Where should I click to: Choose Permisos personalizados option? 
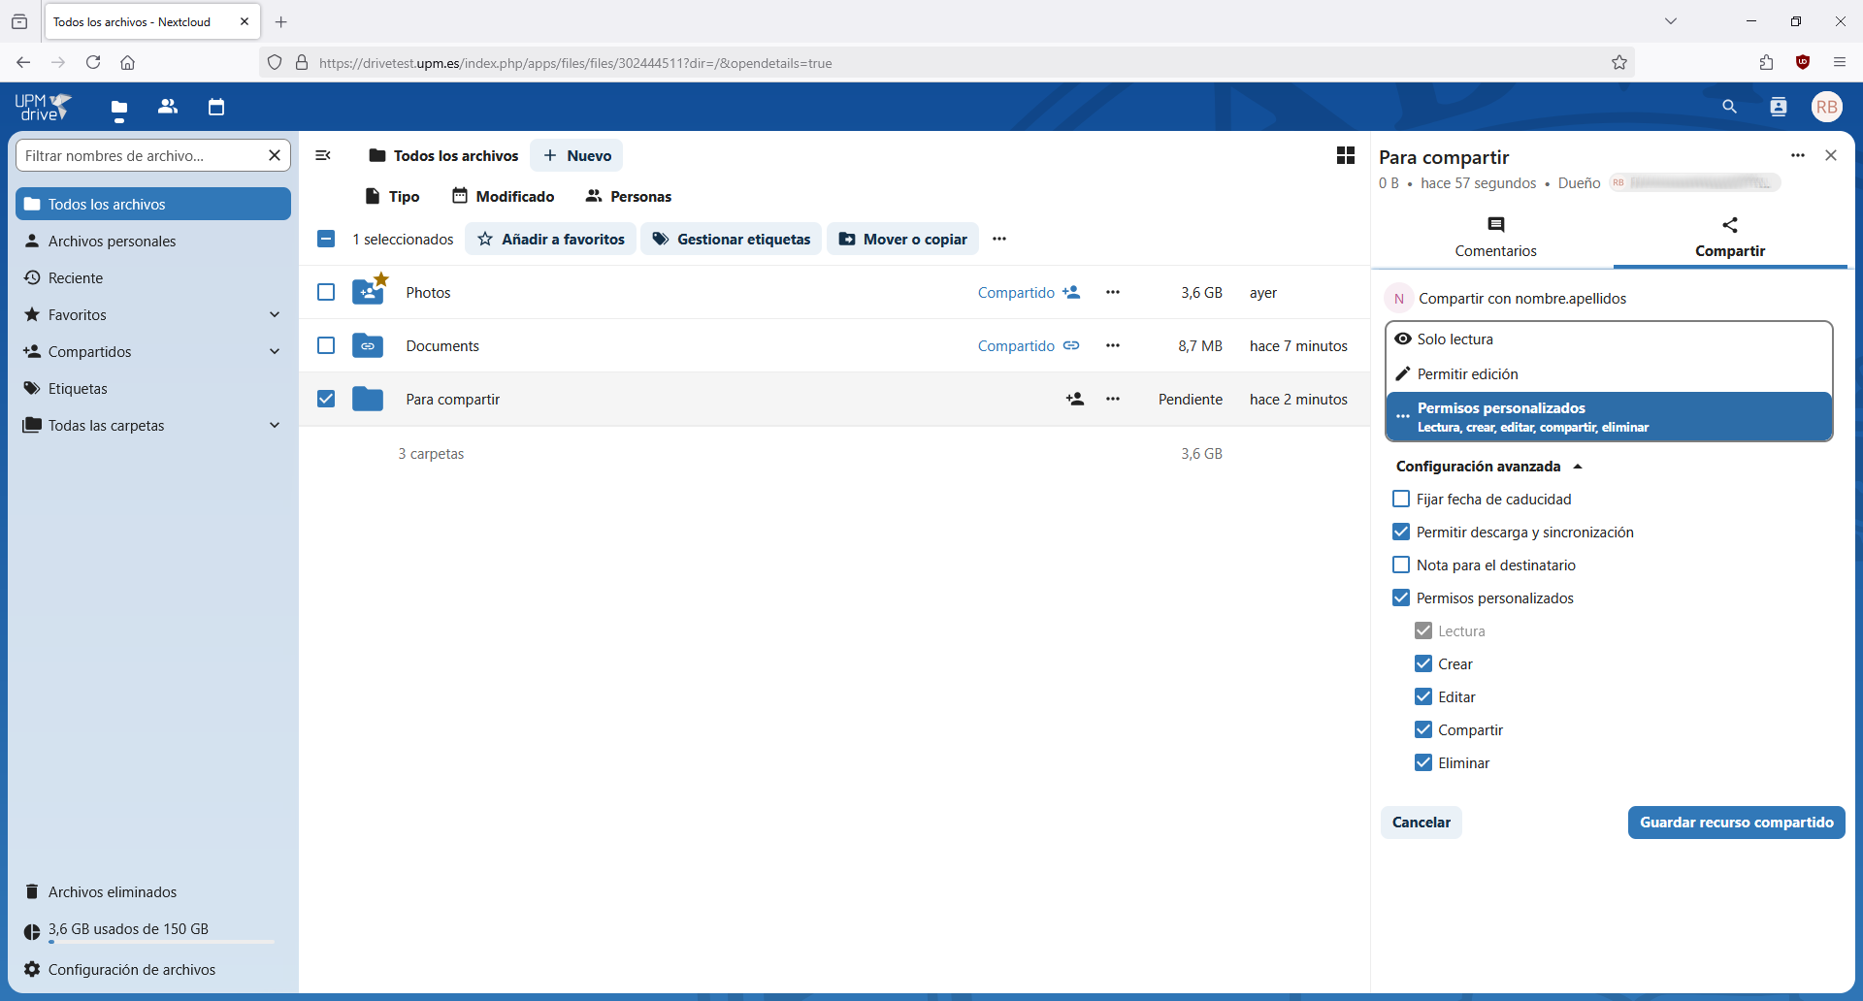(1609, 417)
